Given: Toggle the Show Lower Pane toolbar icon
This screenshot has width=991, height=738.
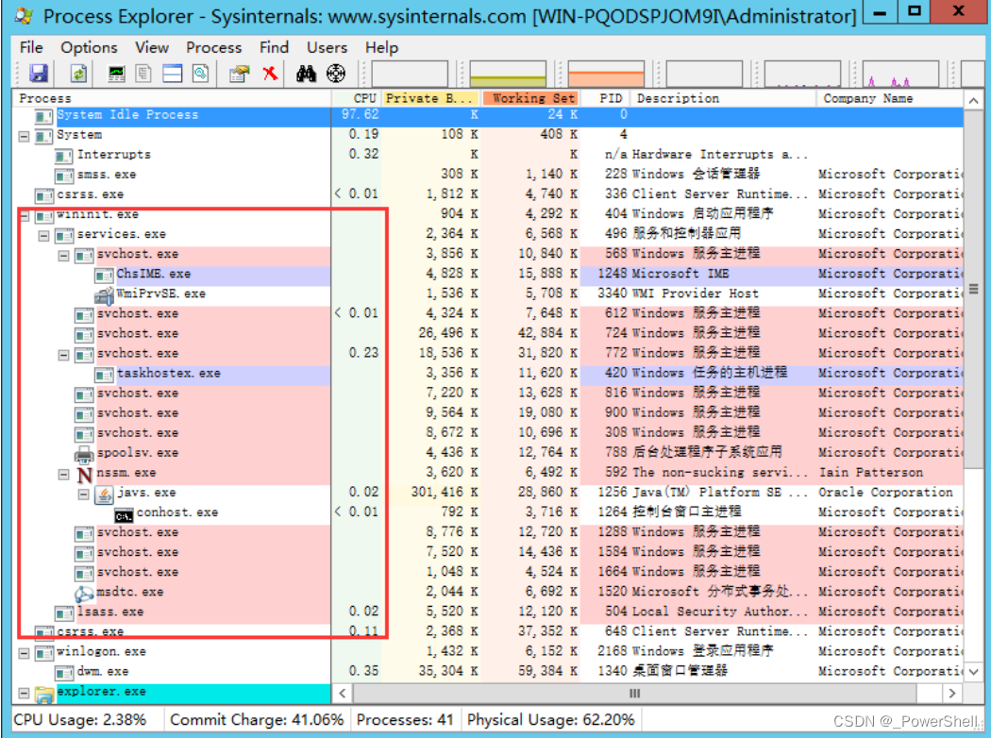Looking at the screenshot, I should point(173,74).
